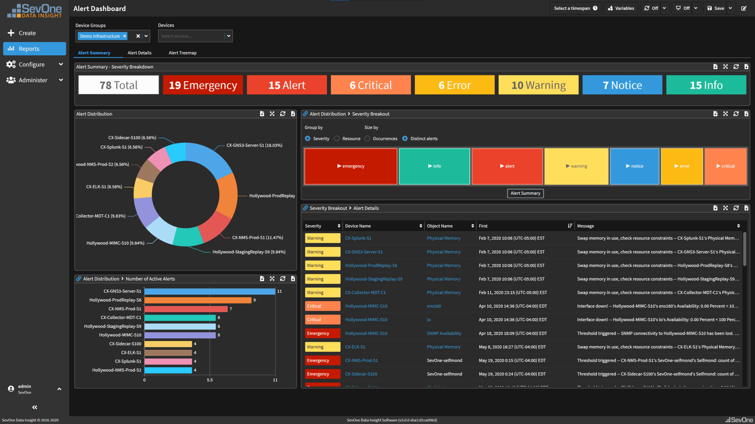Open refresh interval dropdown arrow
This screenshot has height=424, width=755.
pos(664,8)
